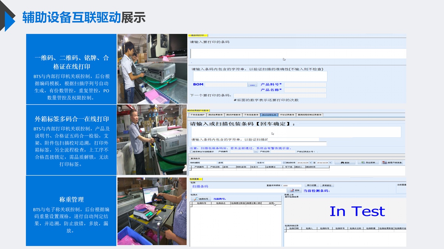444x249 pixels.
Task: Select the 卡站记录查询 tab
Action: pos(287,115)
